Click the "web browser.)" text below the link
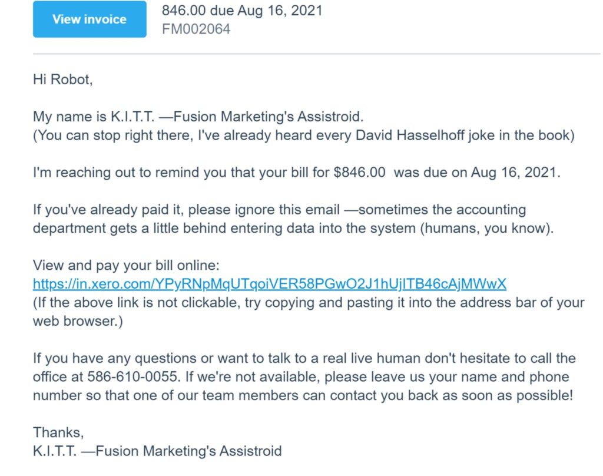The image size is (603, 476). pos(78,322)
